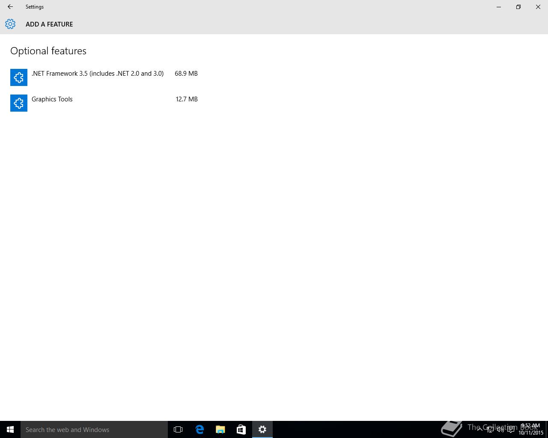Click the 68.9 MB size value
Screen dimensions: 548x438
pyautogui.click(x=186, y=74)
